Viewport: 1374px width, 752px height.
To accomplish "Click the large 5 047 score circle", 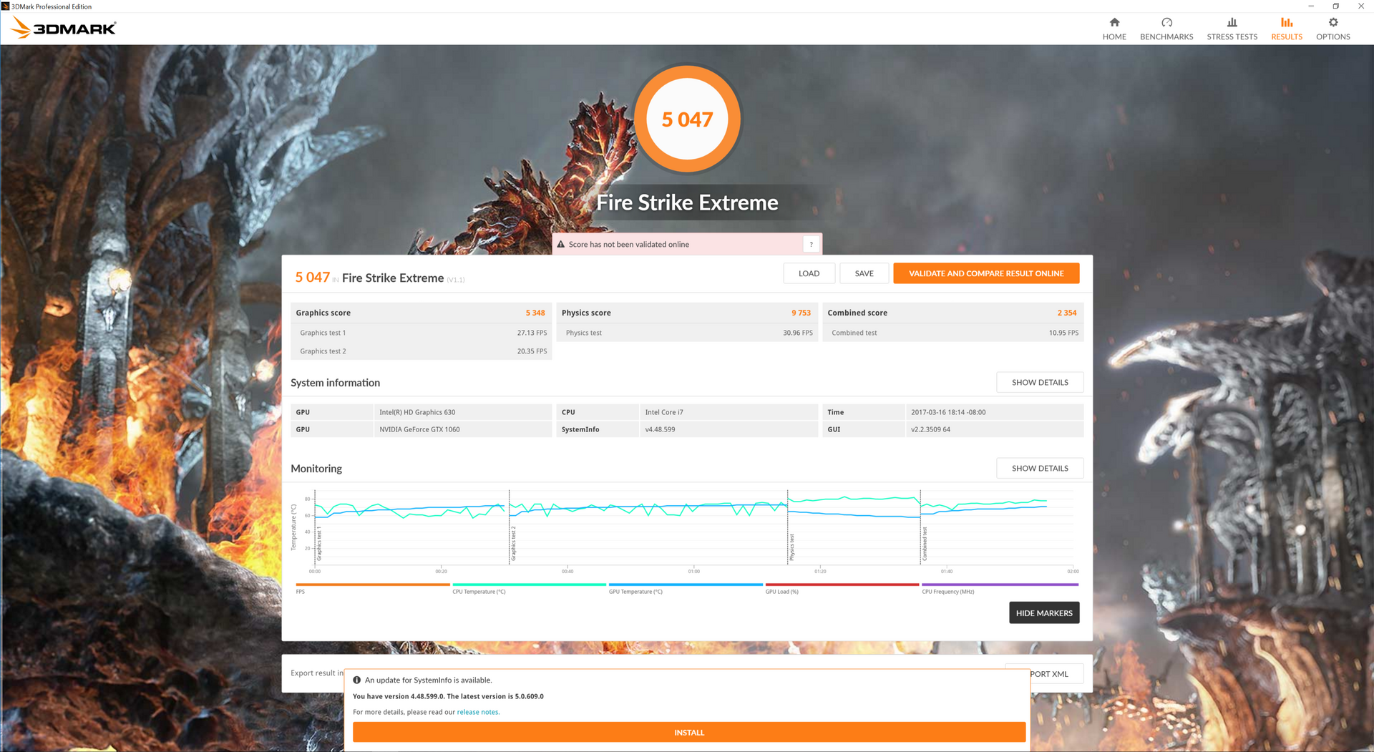I will pyautogui.click(x=687, y=119).
